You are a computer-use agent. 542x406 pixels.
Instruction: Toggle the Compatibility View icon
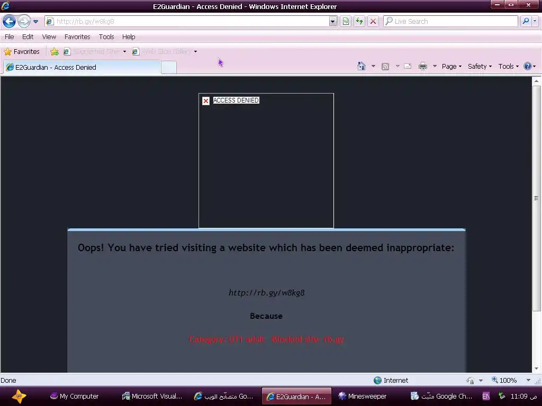(x=346, y=21)
